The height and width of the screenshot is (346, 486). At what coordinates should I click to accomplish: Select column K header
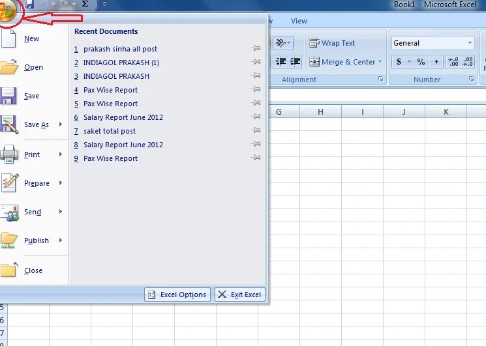pyautogui.click(x=446, y=111)
